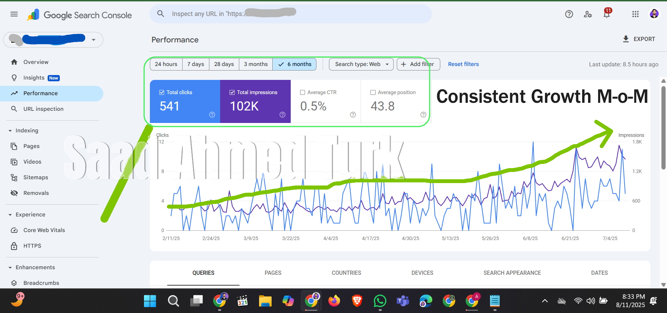Collapse the Indexing section
667x313 pixels.
pyautogui.click(x=10, y=131)
